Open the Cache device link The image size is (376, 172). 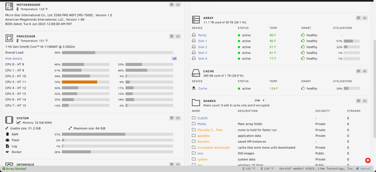pyautogui.click(x=203, y=88)
